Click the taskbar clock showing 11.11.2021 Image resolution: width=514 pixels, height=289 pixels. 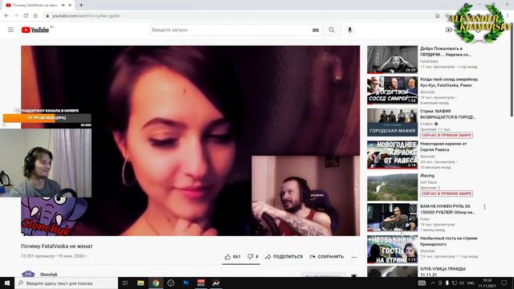point(487,283)
